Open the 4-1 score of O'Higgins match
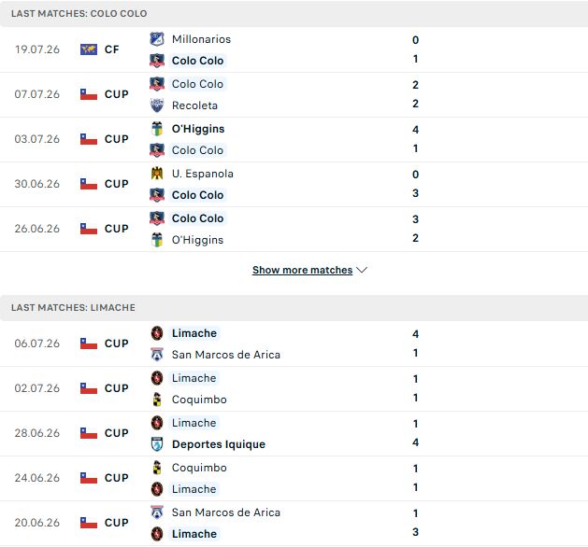Viewport: 588px width, 547px height. (415, 139)
